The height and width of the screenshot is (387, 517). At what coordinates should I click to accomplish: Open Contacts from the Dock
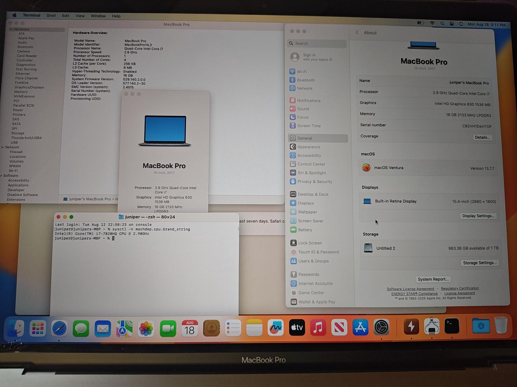tap(211, 328)
